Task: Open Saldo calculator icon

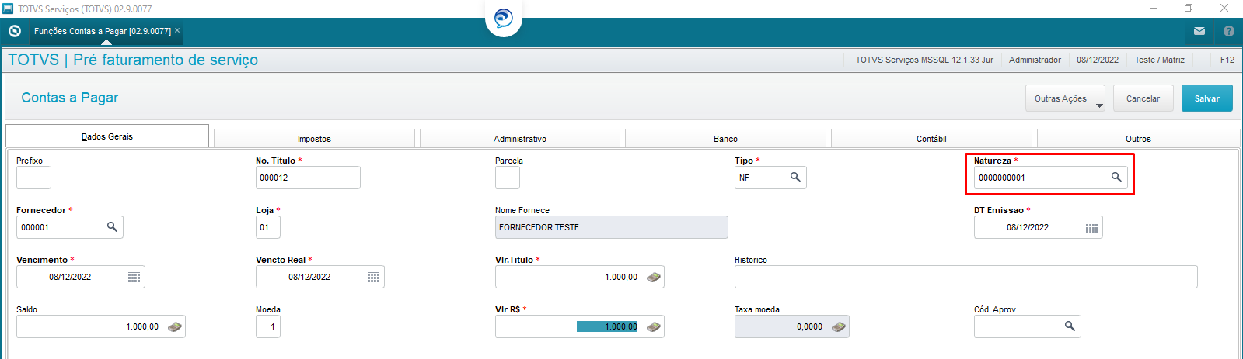Action: click(x=175, y=326)
